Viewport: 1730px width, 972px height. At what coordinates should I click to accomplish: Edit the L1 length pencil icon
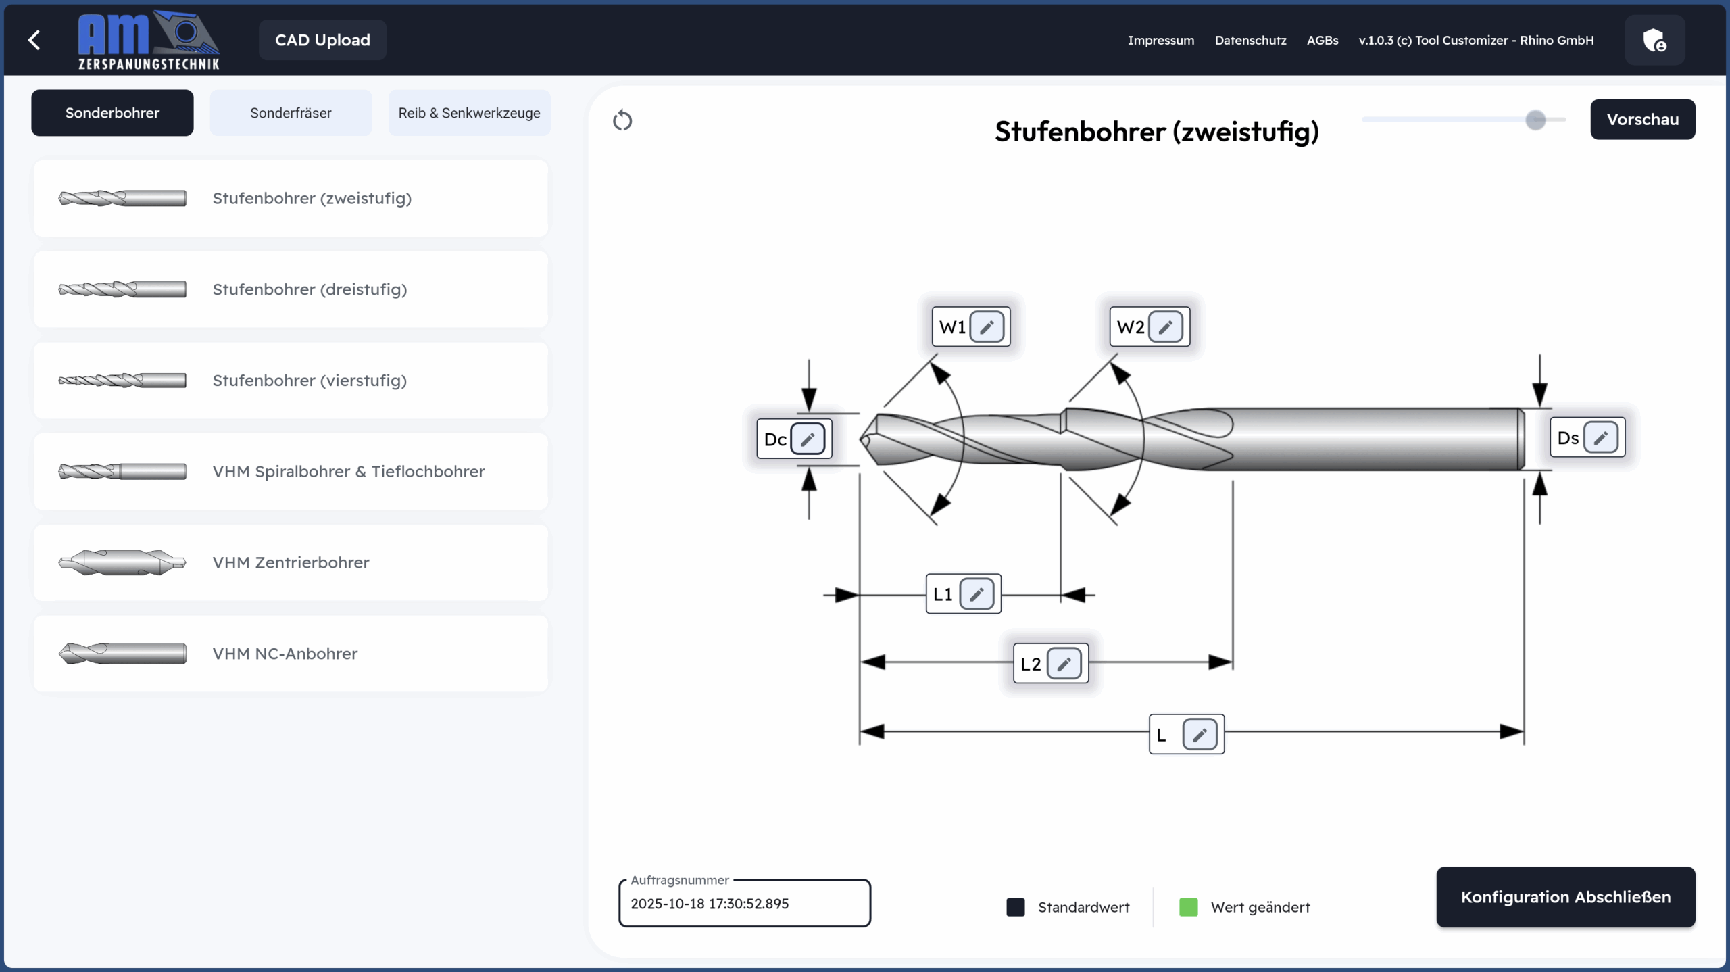(x=977, y=594)
